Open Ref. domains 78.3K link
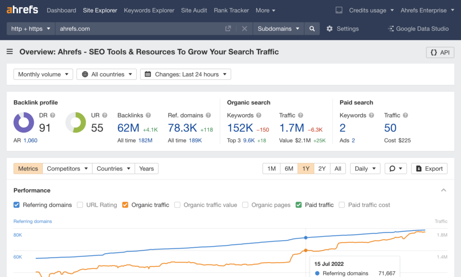This screenshot has width=461, height=277. (x=182, y=128)
